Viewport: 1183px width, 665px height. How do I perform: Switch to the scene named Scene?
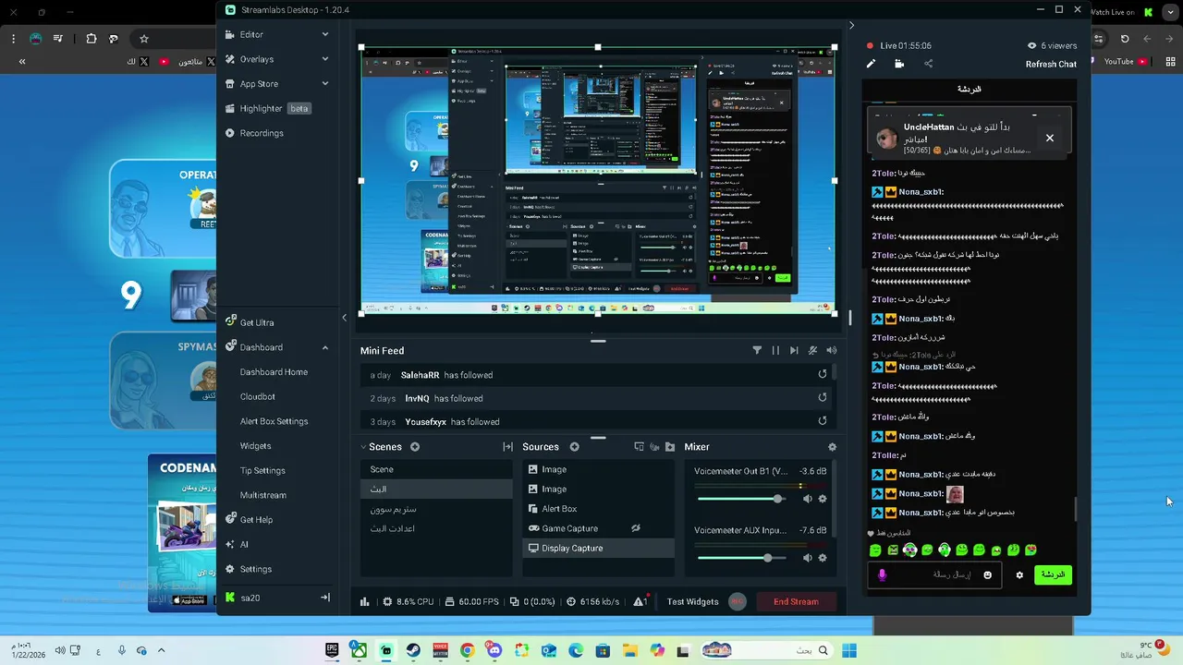[x=436, y=469]
